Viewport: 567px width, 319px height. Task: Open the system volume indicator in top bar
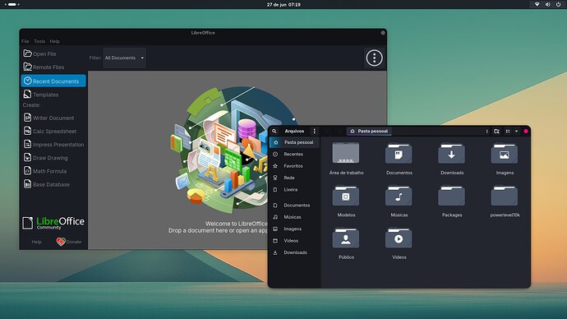point(547,4)
